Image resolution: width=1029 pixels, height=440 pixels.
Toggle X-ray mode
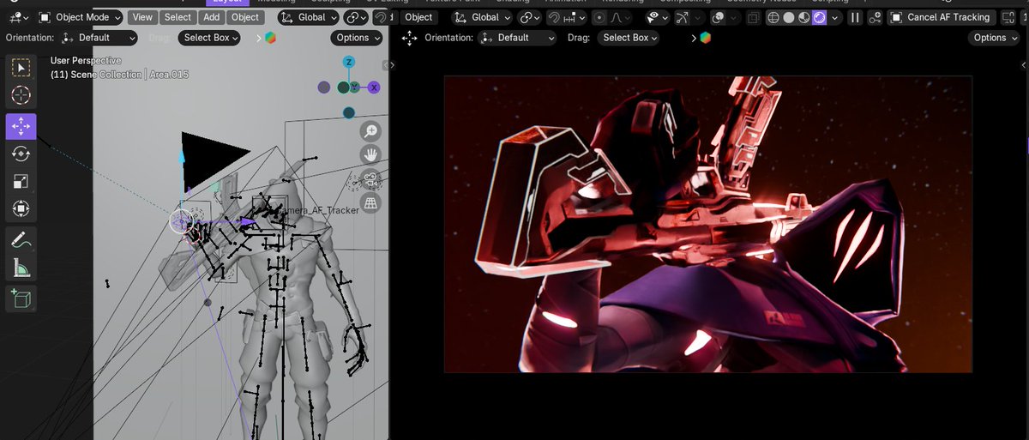(x=753, y=17)
